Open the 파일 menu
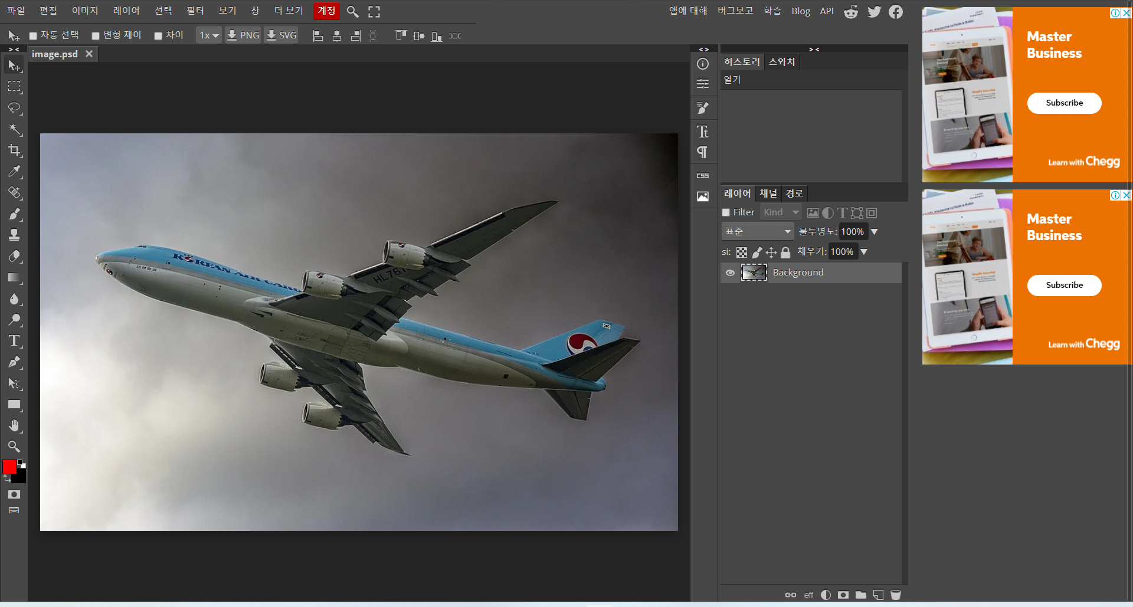1133x607 pixels. [16, 11]
